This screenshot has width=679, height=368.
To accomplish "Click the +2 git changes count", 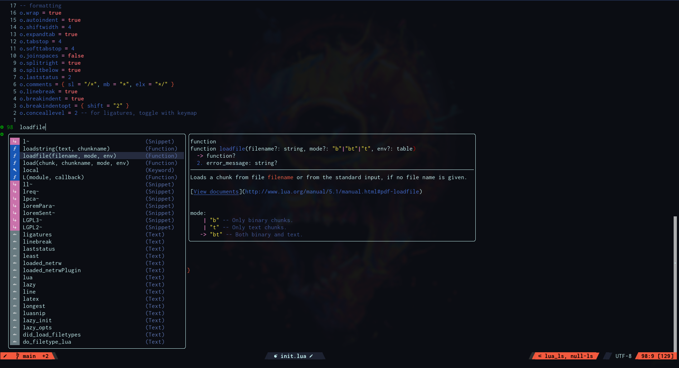I will click(45, 356).
